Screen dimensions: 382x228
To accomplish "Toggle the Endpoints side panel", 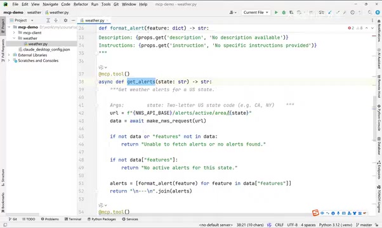I will 379,170.
